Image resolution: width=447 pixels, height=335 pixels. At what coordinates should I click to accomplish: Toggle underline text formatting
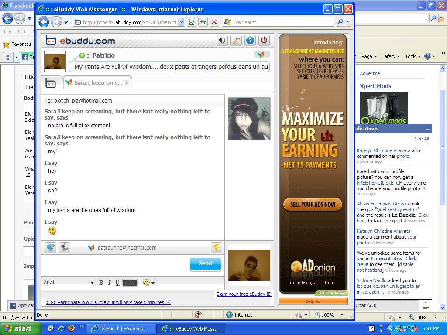point(117,283)
